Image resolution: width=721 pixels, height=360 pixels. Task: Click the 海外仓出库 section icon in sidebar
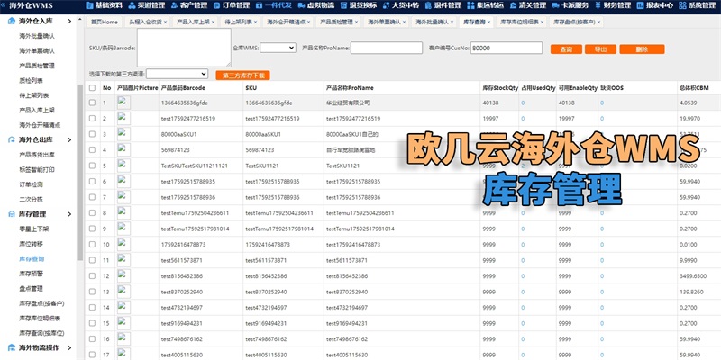(x=9, y=139)
